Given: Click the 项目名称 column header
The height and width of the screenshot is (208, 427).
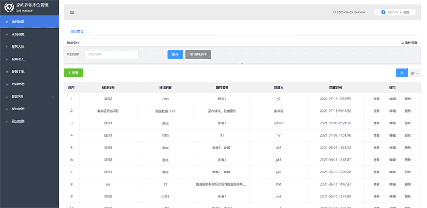Looking at the screenshot, I should (108, 87).
